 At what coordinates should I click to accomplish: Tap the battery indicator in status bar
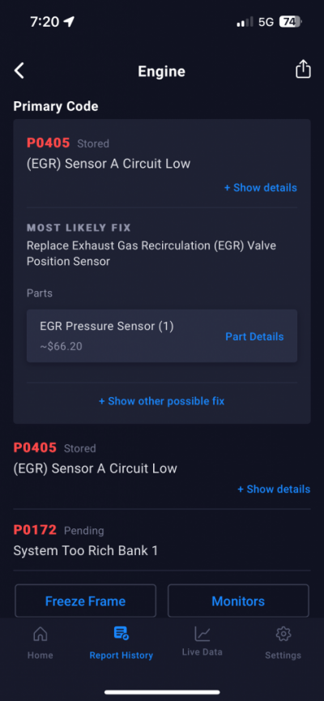pos(291,22)
